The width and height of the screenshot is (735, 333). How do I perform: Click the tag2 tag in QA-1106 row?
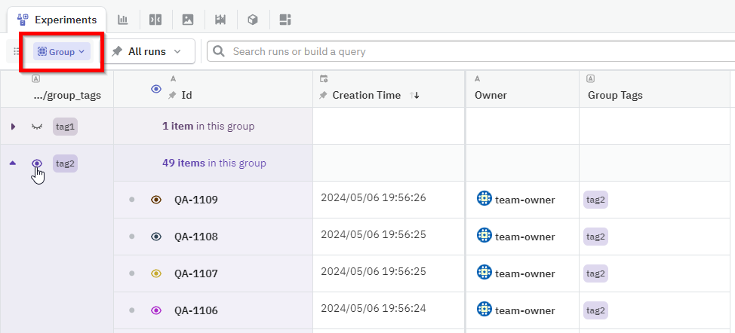click(595, 310)
